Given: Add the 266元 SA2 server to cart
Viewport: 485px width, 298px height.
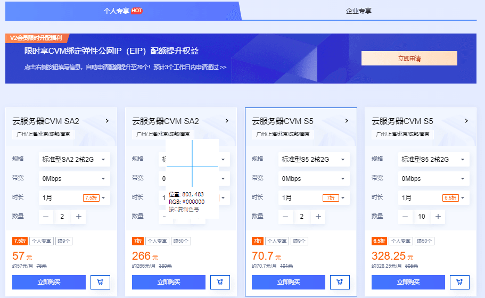Looking at the screenshot, I should point(220,282).
